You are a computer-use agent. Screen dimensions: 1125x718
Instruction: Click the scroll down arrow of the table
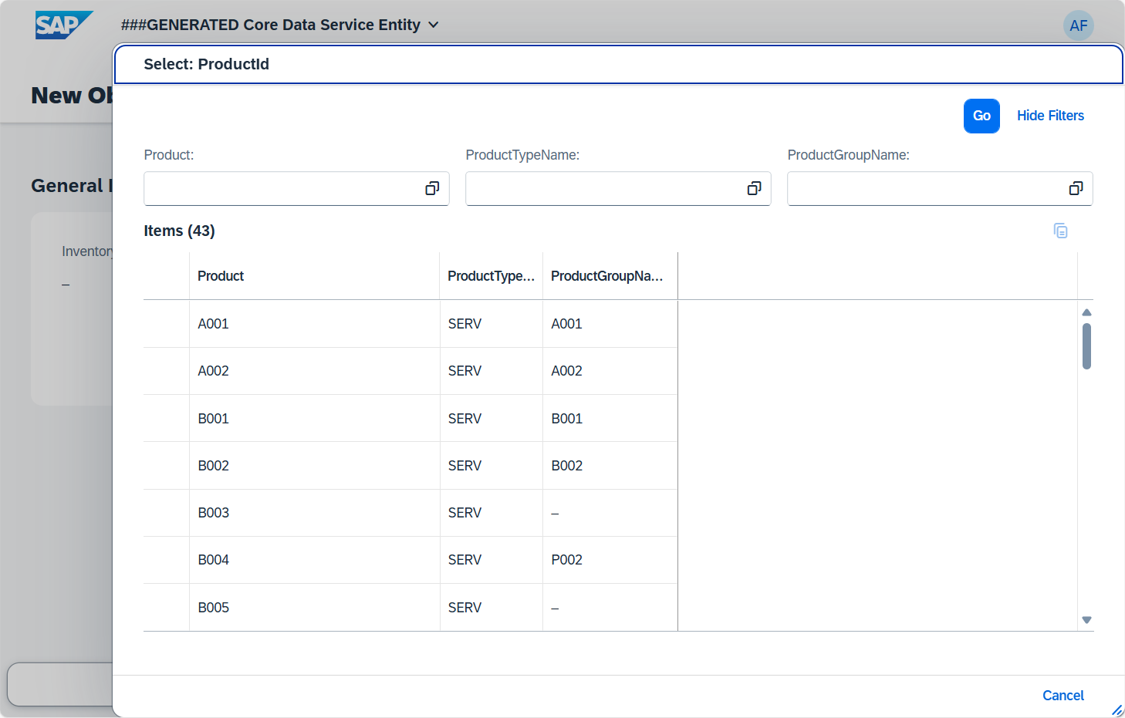point(1086,620)
